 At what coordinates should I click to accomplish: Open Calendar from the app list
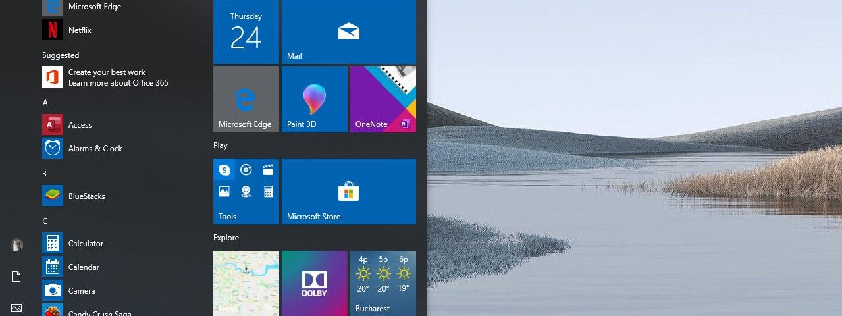coord(84,267)
